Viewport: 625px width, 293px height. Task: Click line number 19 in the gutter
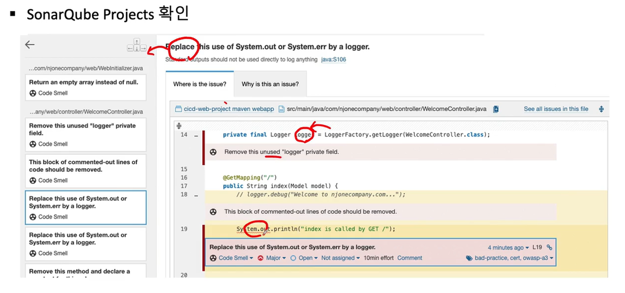[x=184, y=229]
